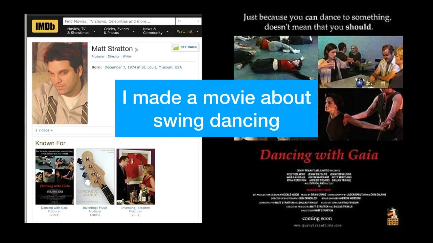Click the coming soon text on the poster

pyautogui.click(x=317, y=218)
